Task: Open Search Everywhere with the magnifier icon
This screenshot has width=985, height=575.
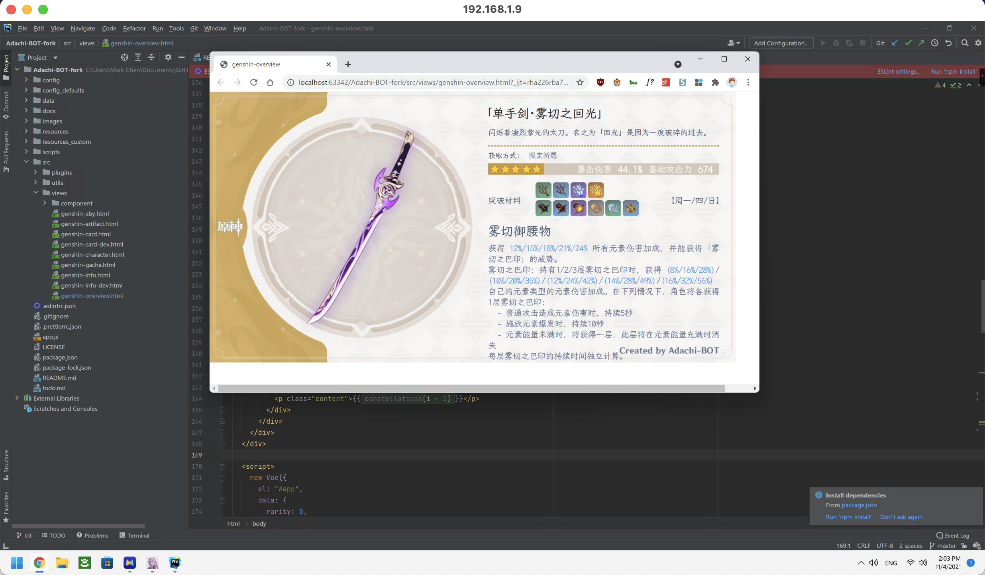Action: click(x=965, y=43)
